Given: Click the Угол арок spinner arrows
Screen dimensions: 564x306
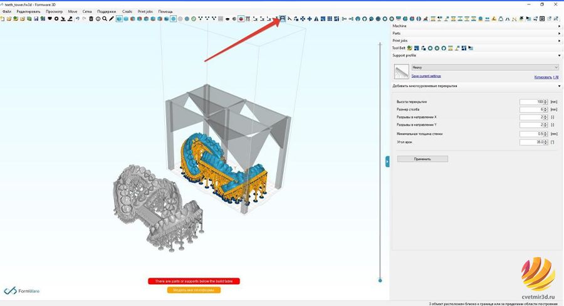Looking at the screenshot, I should coord(545,142).
